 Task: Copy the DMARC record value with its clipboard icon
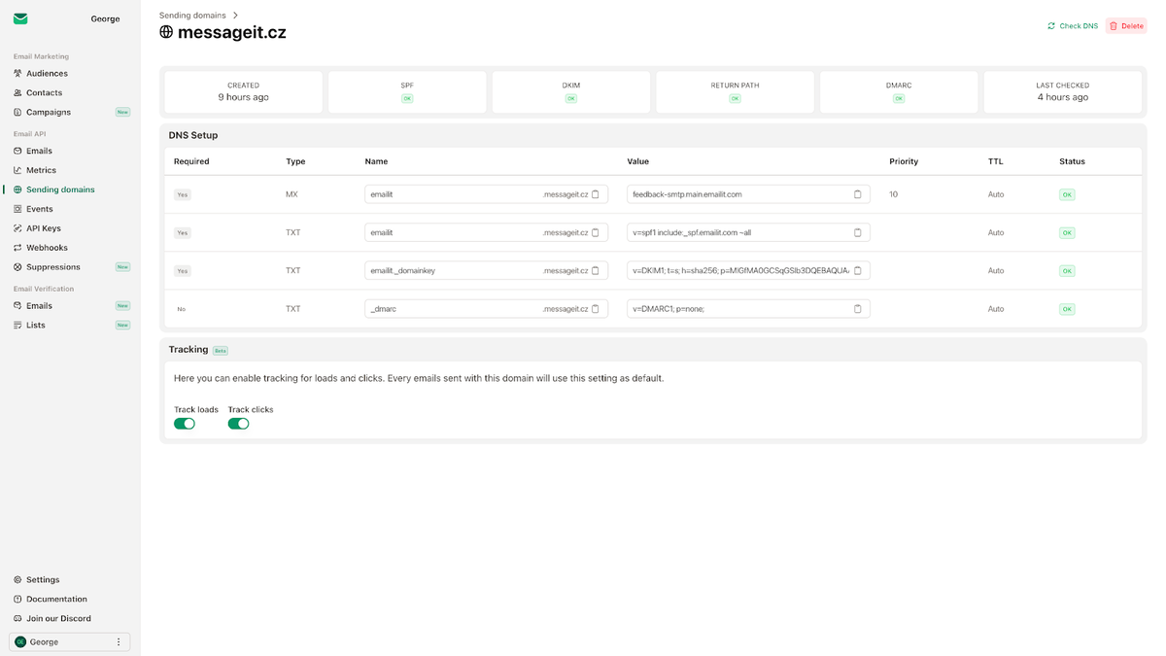857,308
